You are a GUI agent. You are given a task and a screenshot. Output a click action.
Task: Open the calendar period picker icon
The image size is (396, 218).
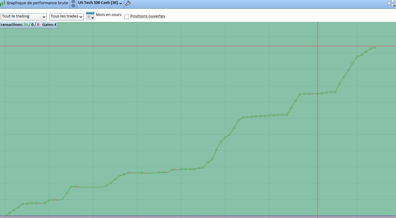coord(90,16)
